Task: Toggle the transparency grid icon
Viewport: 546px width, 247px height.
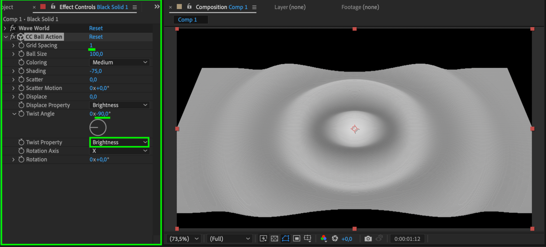Action: 274,239
